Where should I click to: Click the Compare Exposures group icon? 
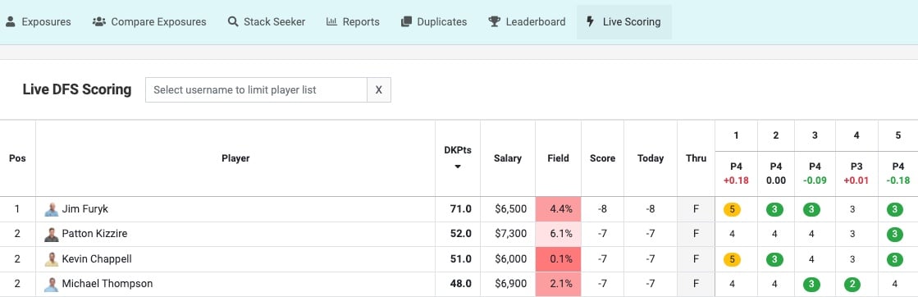(x=99, y=21)
